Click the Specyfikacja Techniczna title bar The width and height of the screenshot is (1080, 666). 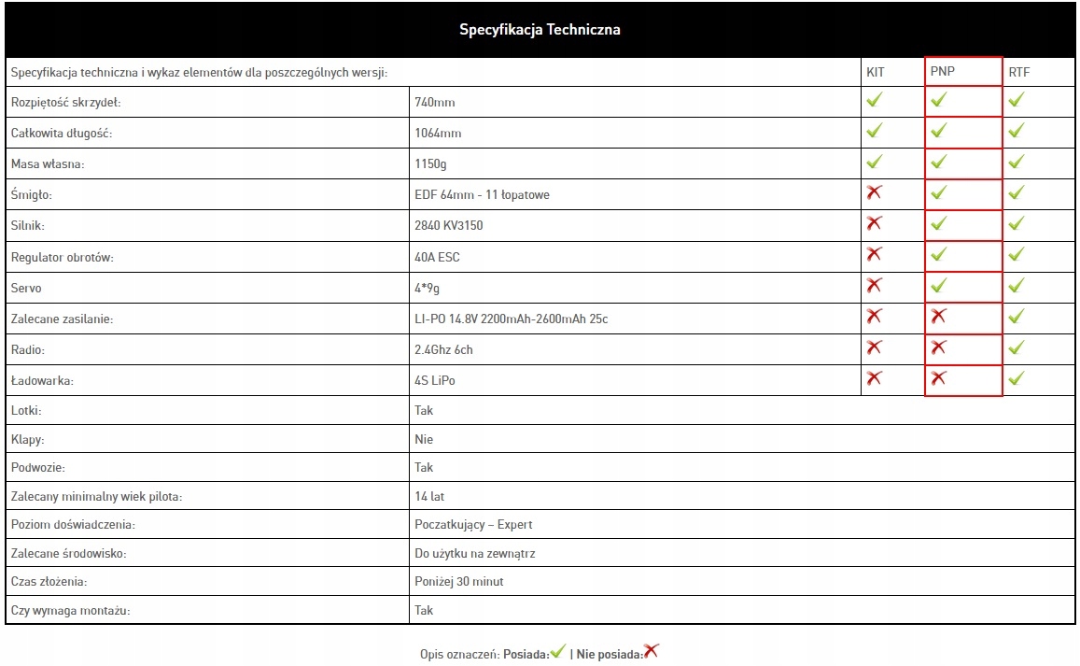[540, 30]
